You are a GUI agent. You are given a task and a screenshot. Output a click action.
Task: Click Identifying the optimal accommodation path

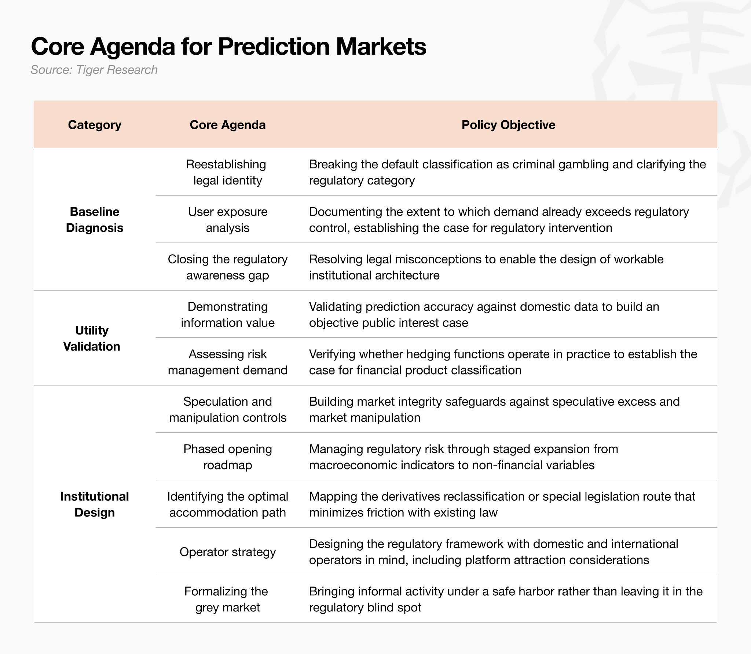point(228,504)
